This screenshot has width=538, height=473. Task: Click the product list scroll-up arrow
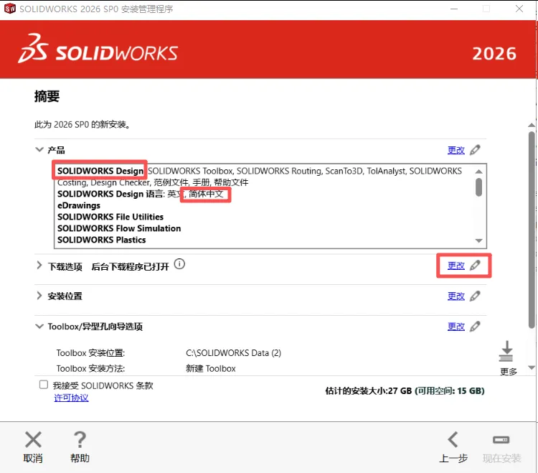point(479,172)
